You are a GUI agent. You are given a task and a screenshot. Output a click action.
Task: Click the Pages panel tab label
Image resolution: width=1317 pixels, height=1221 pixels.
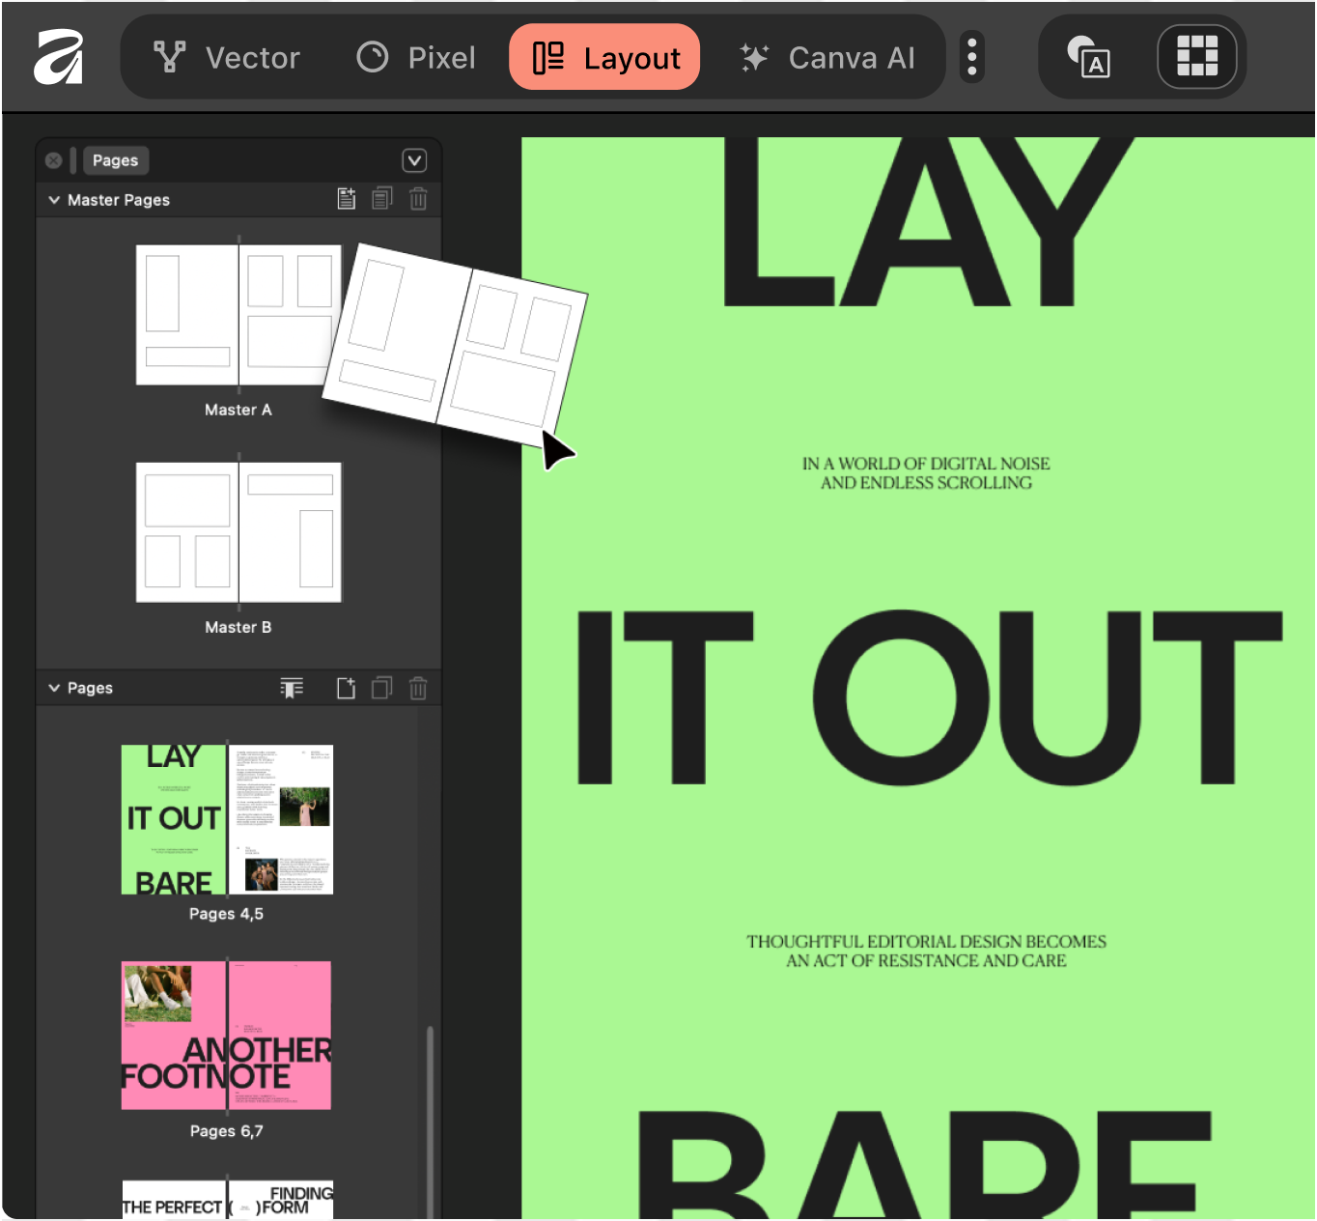tap(115, 160)
